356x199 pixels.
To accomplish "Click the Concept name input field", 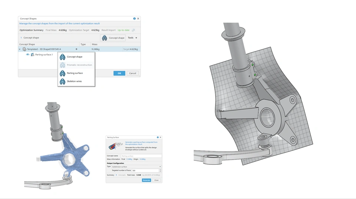I will pos(141,156).
